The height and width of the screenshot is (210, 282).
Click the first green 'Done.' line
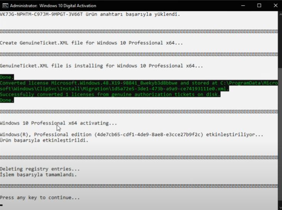pos(7,77)
